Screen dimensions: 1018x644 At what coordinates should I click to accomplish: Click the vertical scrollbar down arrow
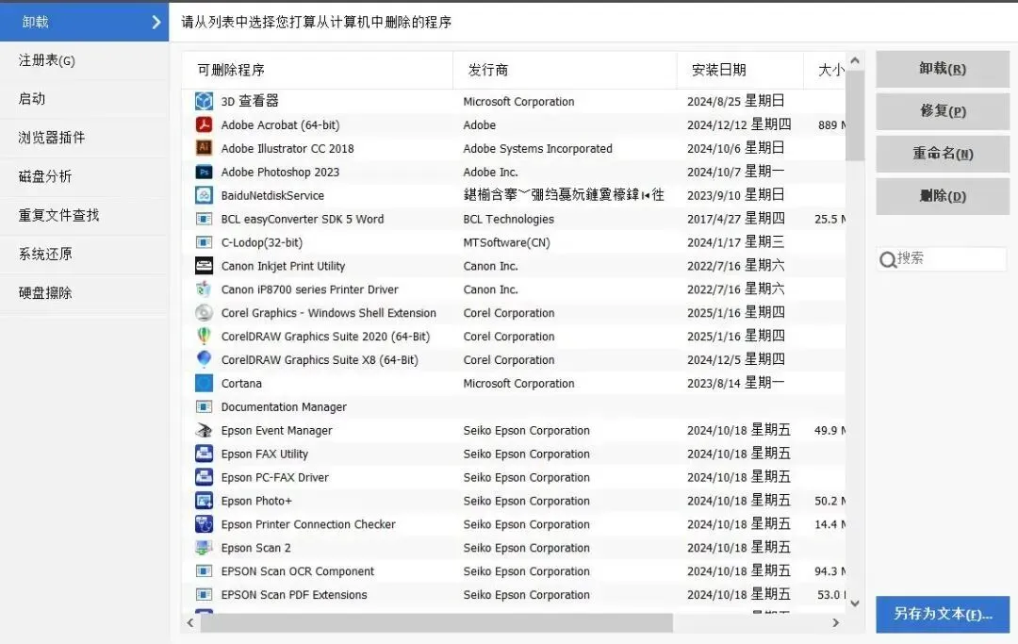coord(855,603)
